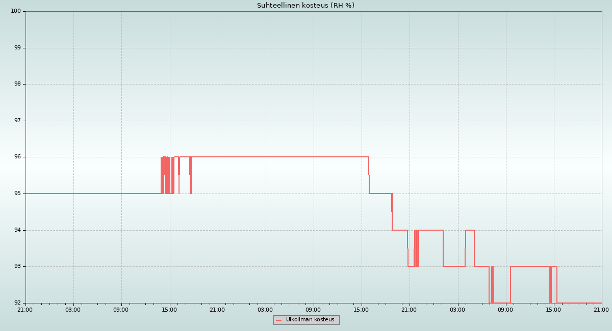
Task: Click the 92 label at y-axis bottom
Action: coord(17,303)
